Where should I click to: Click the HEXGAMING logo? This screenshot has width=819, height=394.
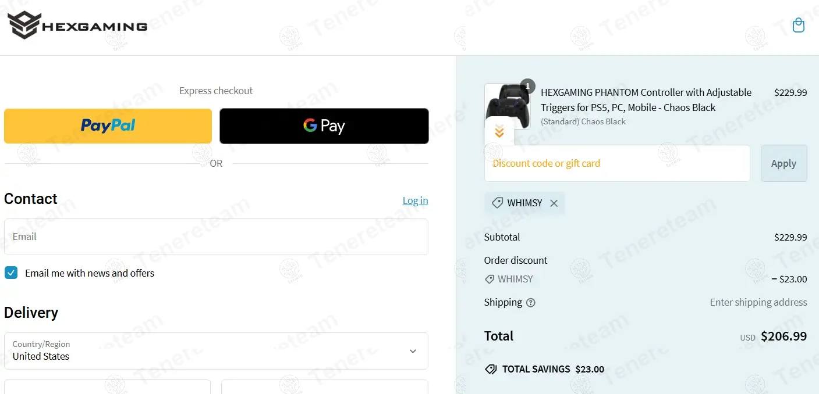click(77, 26)
